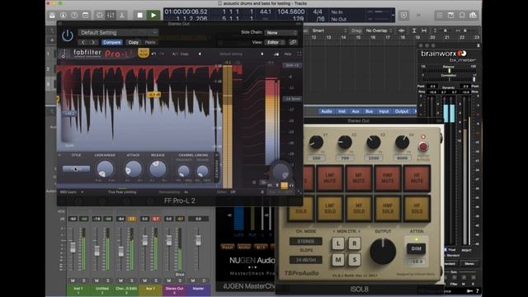Toggle the Mixer with the faders icon
This screenshot has height=297, width=528.
tap(111, 15)
